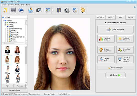Click Restaurar original button
Screen dimensions: 137x96
coord(115,68)
